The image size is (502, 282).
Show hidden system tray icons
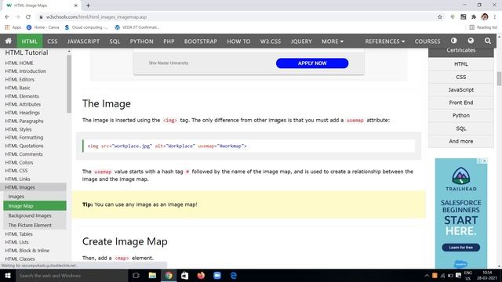[427, 276]
